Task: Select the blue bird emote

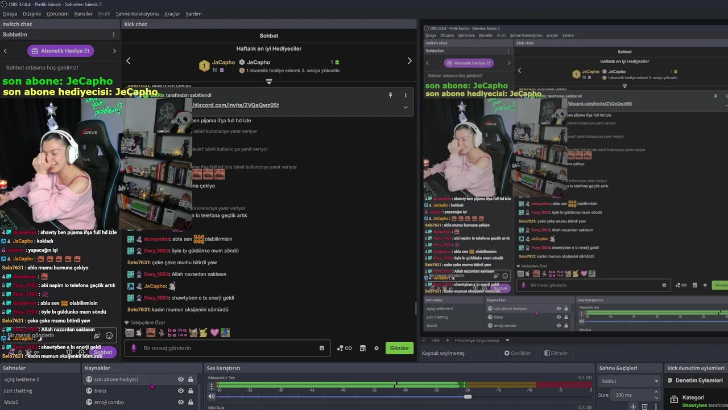Action: (x=225, y=333)
